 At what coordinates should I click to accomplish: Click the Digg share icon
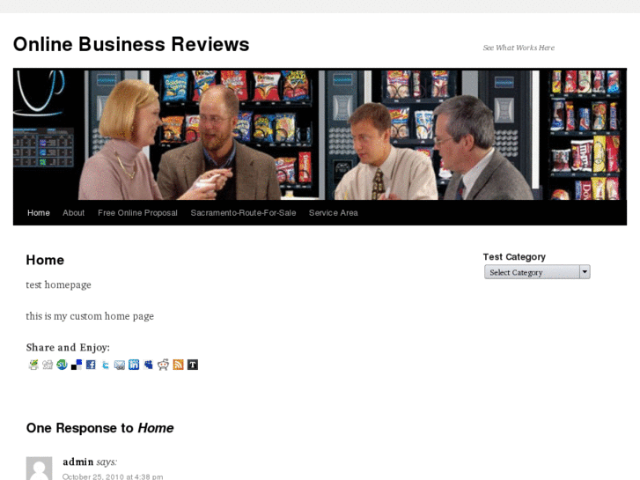pos(48,365)
